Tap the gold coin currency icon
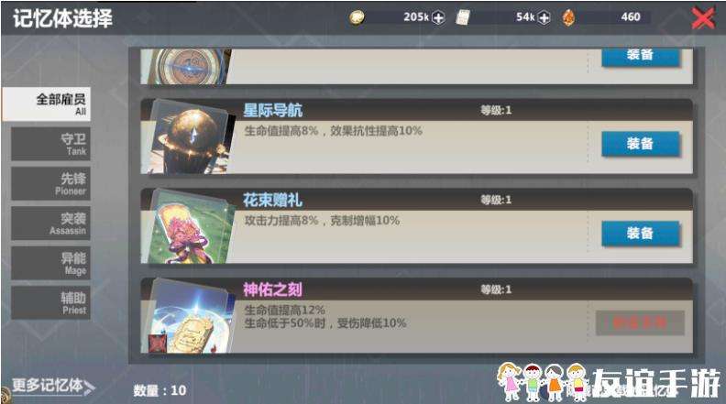Viewport: 726px width, 404px height. point(357,17)
